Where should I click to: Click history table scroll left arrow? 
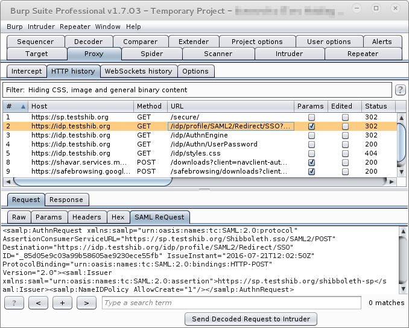(x=8, y=181)
